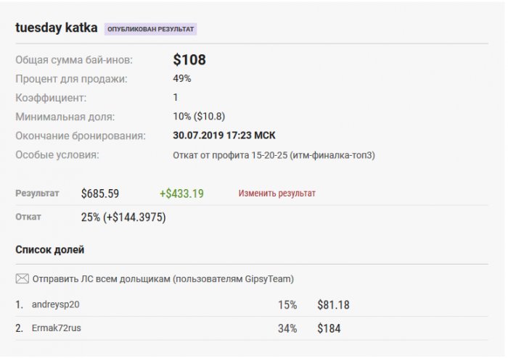
Task: Click the "tuesday katka" title
Action: [57, 28]
